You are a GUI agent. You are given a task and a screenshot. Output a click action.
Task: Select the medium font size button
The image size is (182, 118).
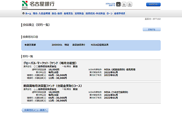124,5
